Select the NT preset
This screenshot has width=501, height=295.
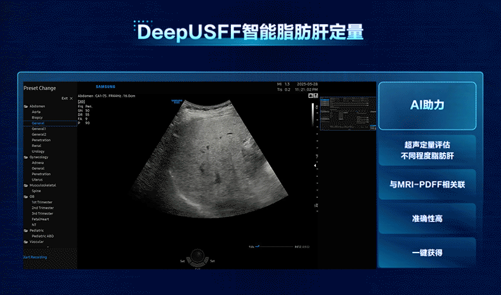(x=34, y=225)
